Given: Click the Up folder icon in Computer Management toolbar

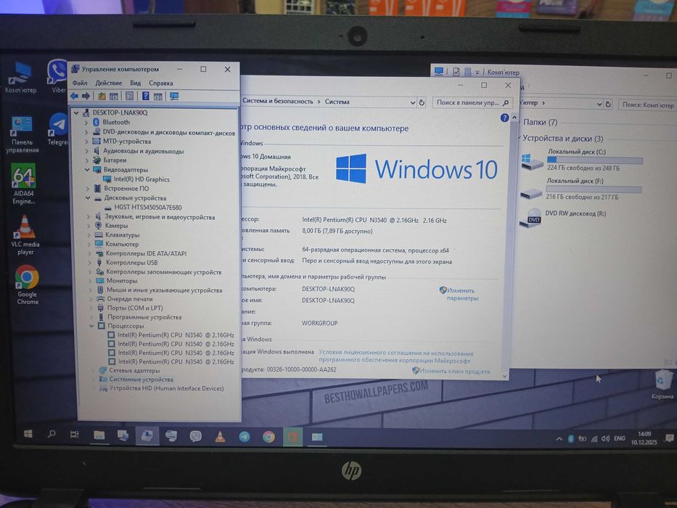Looking at the screenshot, I should [102, 96].
